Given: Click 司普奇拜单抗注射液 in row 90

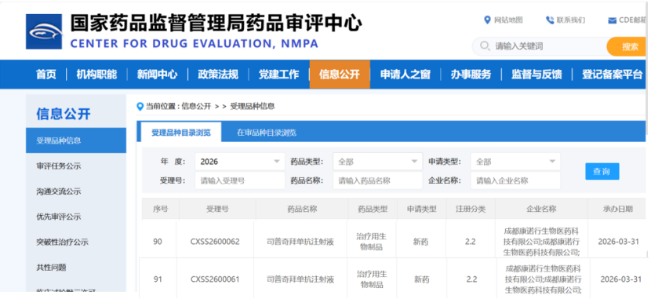Looking at the screenshot, I should [300, 242].
